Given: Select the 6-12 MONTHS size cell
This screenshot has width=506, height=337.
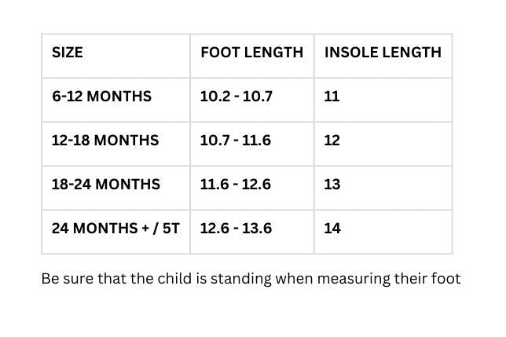Looking at the screenshot, I should point(101,97).
